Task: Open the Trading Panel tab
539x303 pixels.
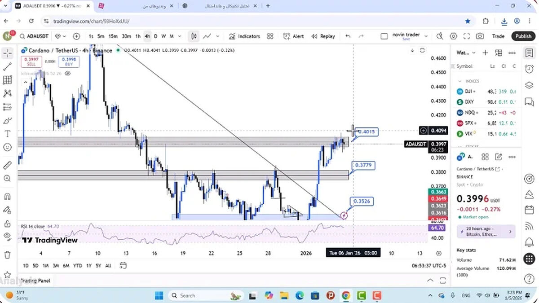Action: (35, 281)
